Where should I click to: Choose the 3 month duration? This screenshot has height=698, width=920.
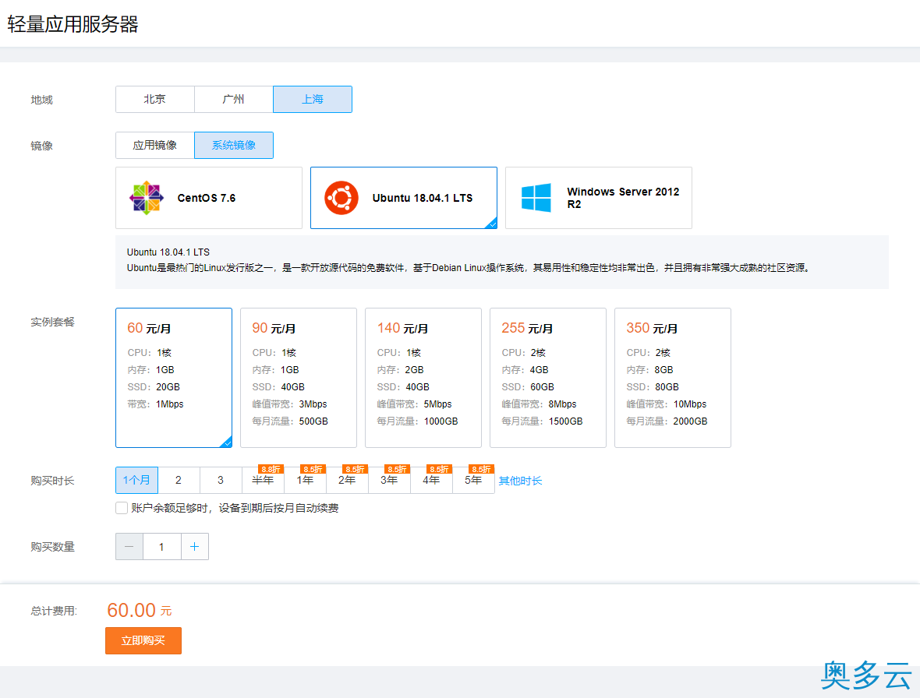coord(221,480)
